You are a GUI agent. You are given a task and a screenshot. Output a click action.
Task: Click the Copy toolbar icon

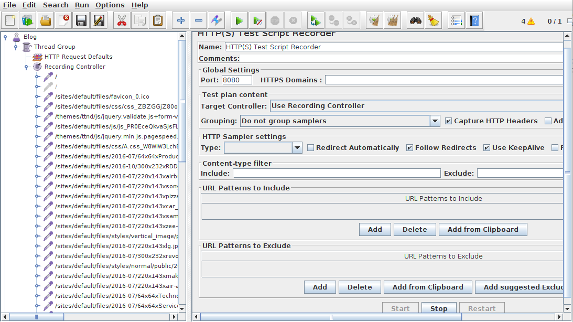click(x=140, y=20)
